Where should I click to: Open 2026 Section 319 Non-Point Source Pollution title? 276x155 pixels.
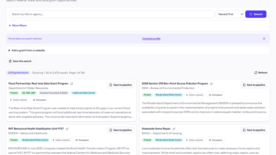[x=175, y=84]
